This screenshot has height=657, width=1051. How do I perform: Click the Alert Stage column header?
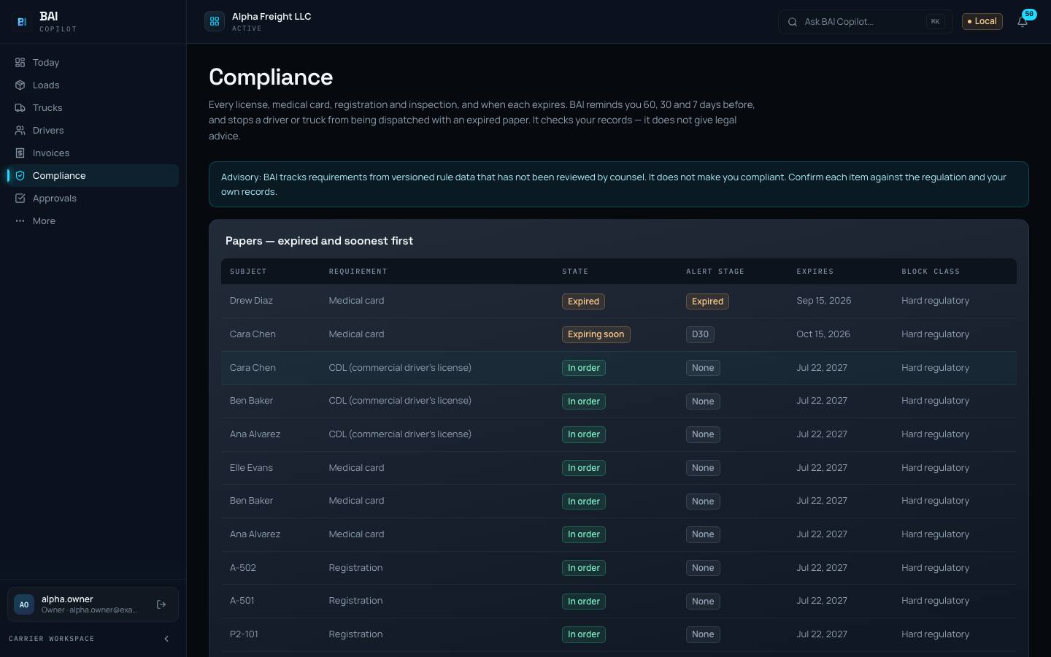(715, 272)
